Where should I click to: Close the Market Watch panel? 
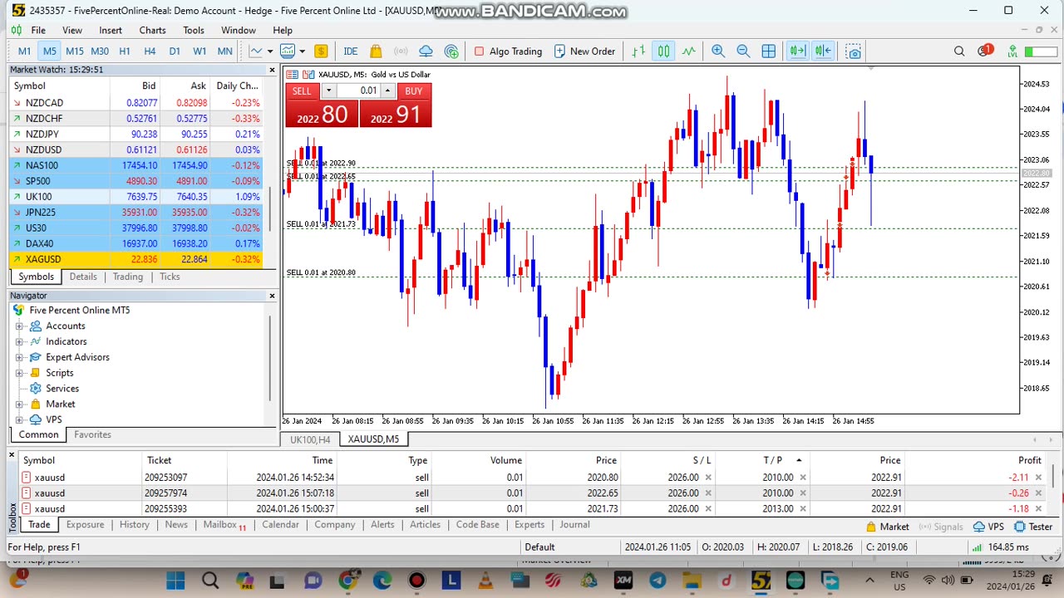tap(272, 70)
